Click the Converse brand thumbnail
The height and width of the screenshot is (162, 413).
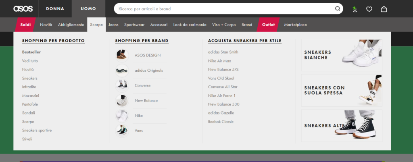coord(122,85)
